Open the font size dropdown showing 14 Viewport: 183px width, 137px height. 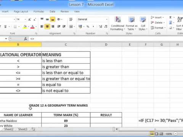tap(26, 19)
